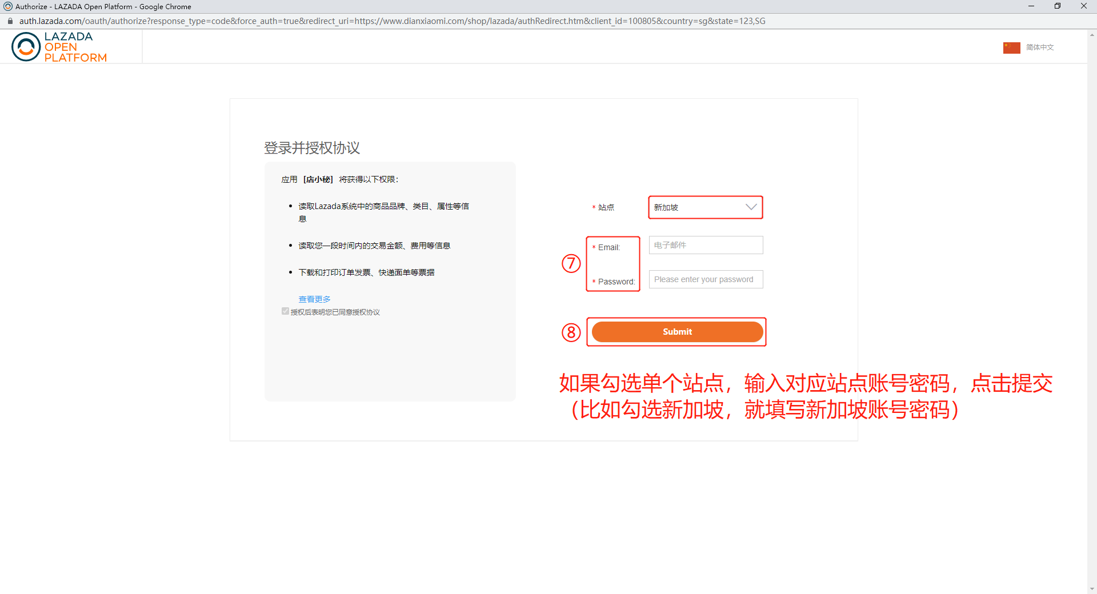Open the 简体中文 language selector
The width and height of the screenshot is (1097, 594).
(1039, 48)
